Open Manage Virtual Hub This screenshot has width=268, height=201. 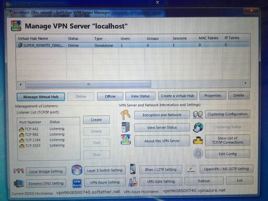click(x=41, y=97)
